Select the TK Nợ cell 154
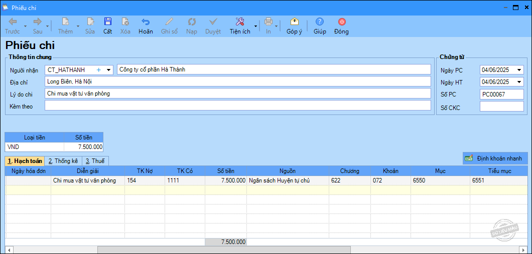This screenshot has width=532, height=254. pos(145,180)
